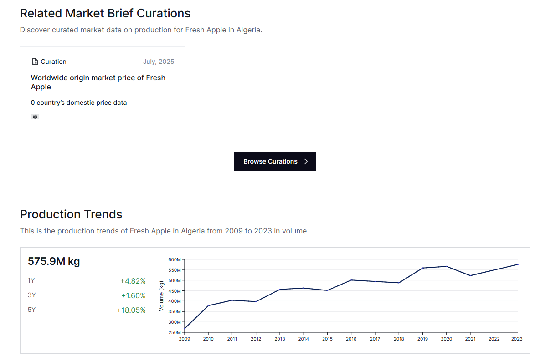Image resolution: width=535 pixels, height=357 pixels.
Task: Click the 575.9M kg production total
Action: 54,261
